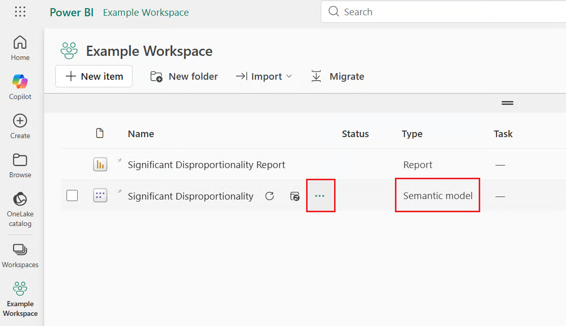The height and width of the screenshot is (326, 566).
Task: Expand the Import dropdown menu
Action: pos(264,77)
